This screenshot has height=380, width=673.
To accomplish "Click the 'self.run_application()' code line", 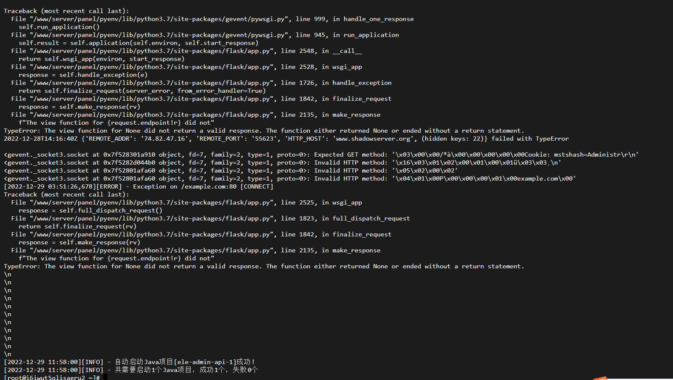I will point(59,27).
